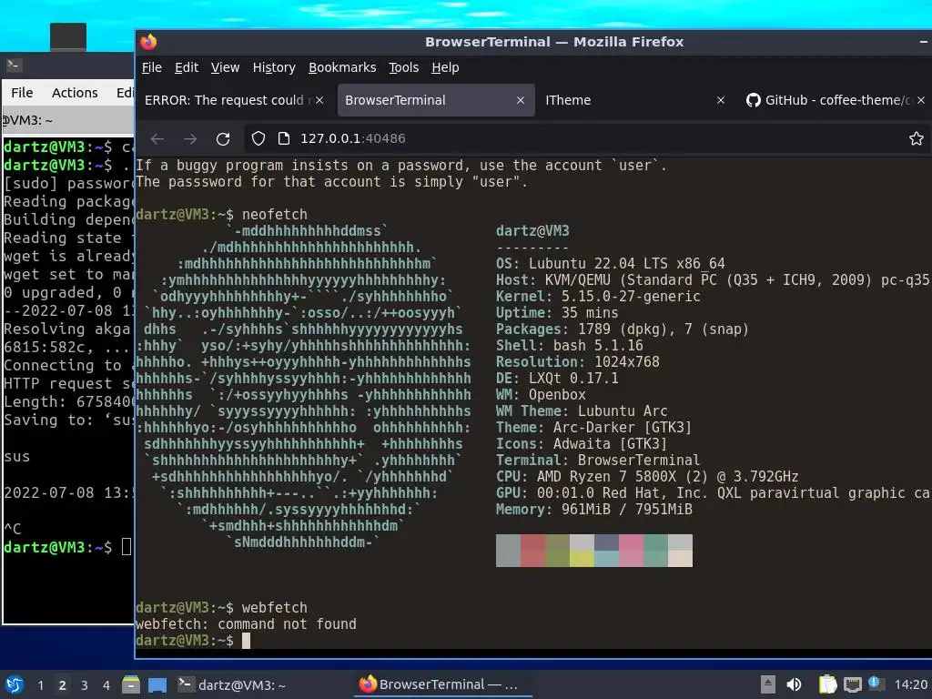Open Actions menu in terminal window
Image resolution: width=932 pixels, height=699 pixels.
click(x=75, y=93)
